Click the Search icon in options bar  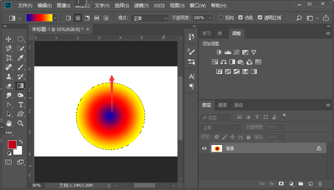[x=299, y=18]
